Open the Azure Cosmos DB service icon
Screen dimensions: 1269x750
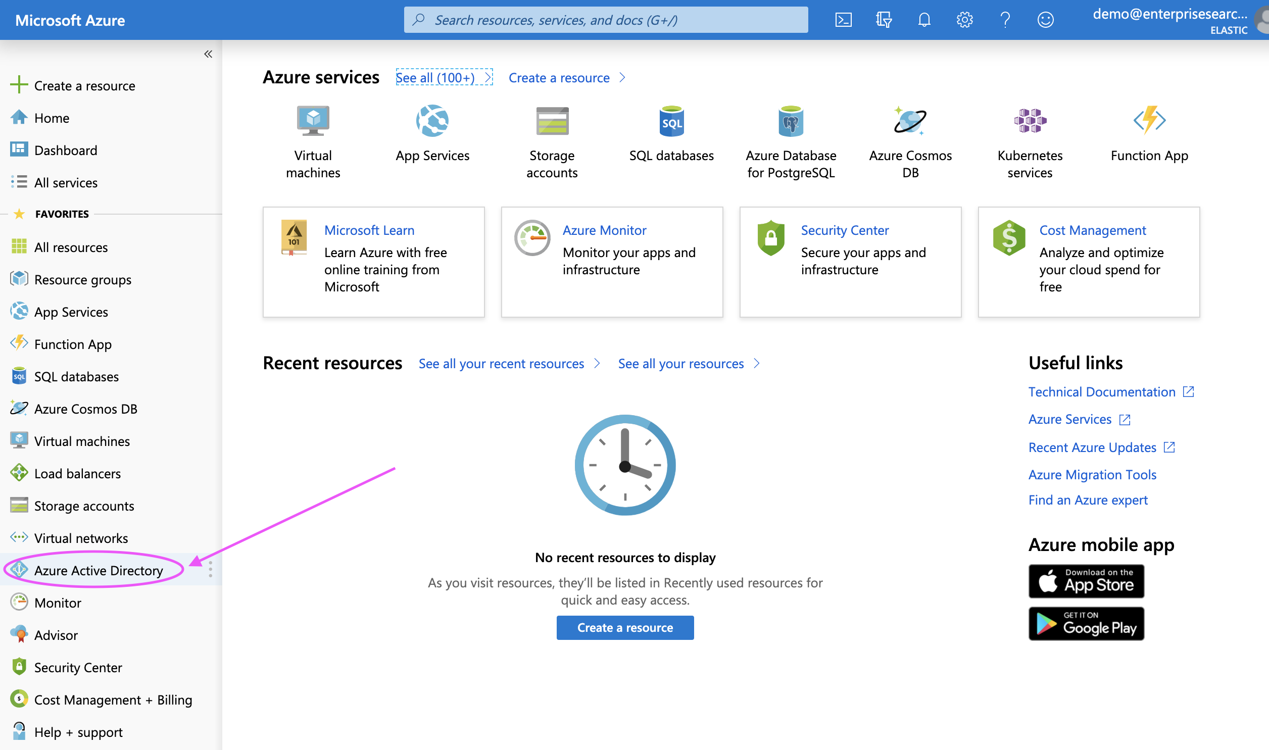click(910, 121)
